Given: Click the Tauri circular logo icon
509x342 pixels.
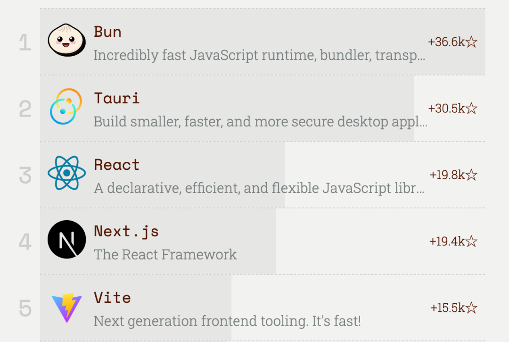Looking at the screenshot, I should click(66, 107).
